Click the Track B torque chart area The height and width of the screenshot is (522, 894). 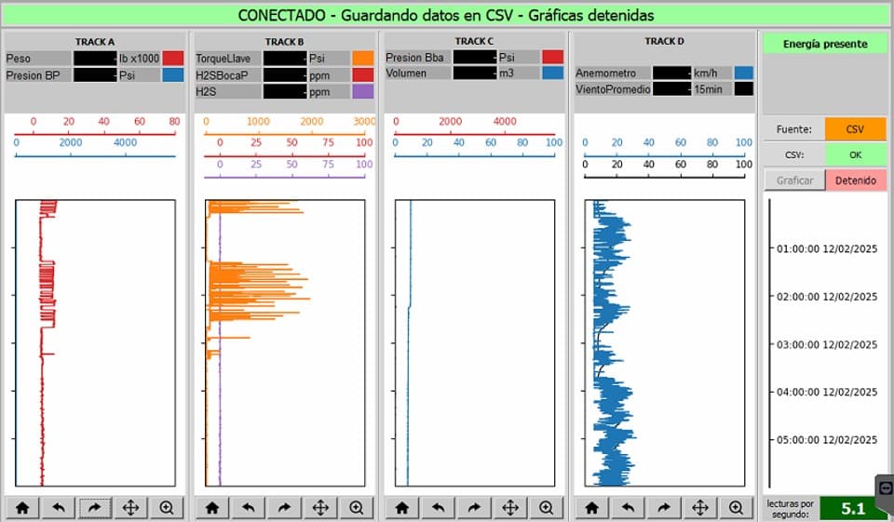pyautogui.click(x=285, y=343)
